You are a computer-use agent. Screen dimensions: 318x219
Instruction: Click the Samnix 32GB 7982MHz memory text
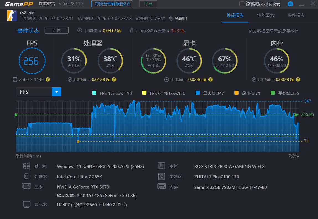point(231,187)
